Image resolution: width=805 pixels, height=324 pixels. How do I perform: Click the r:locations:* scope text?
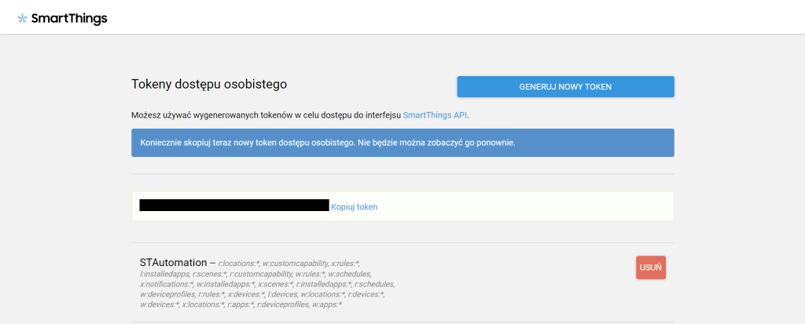(x=238, y=264)
